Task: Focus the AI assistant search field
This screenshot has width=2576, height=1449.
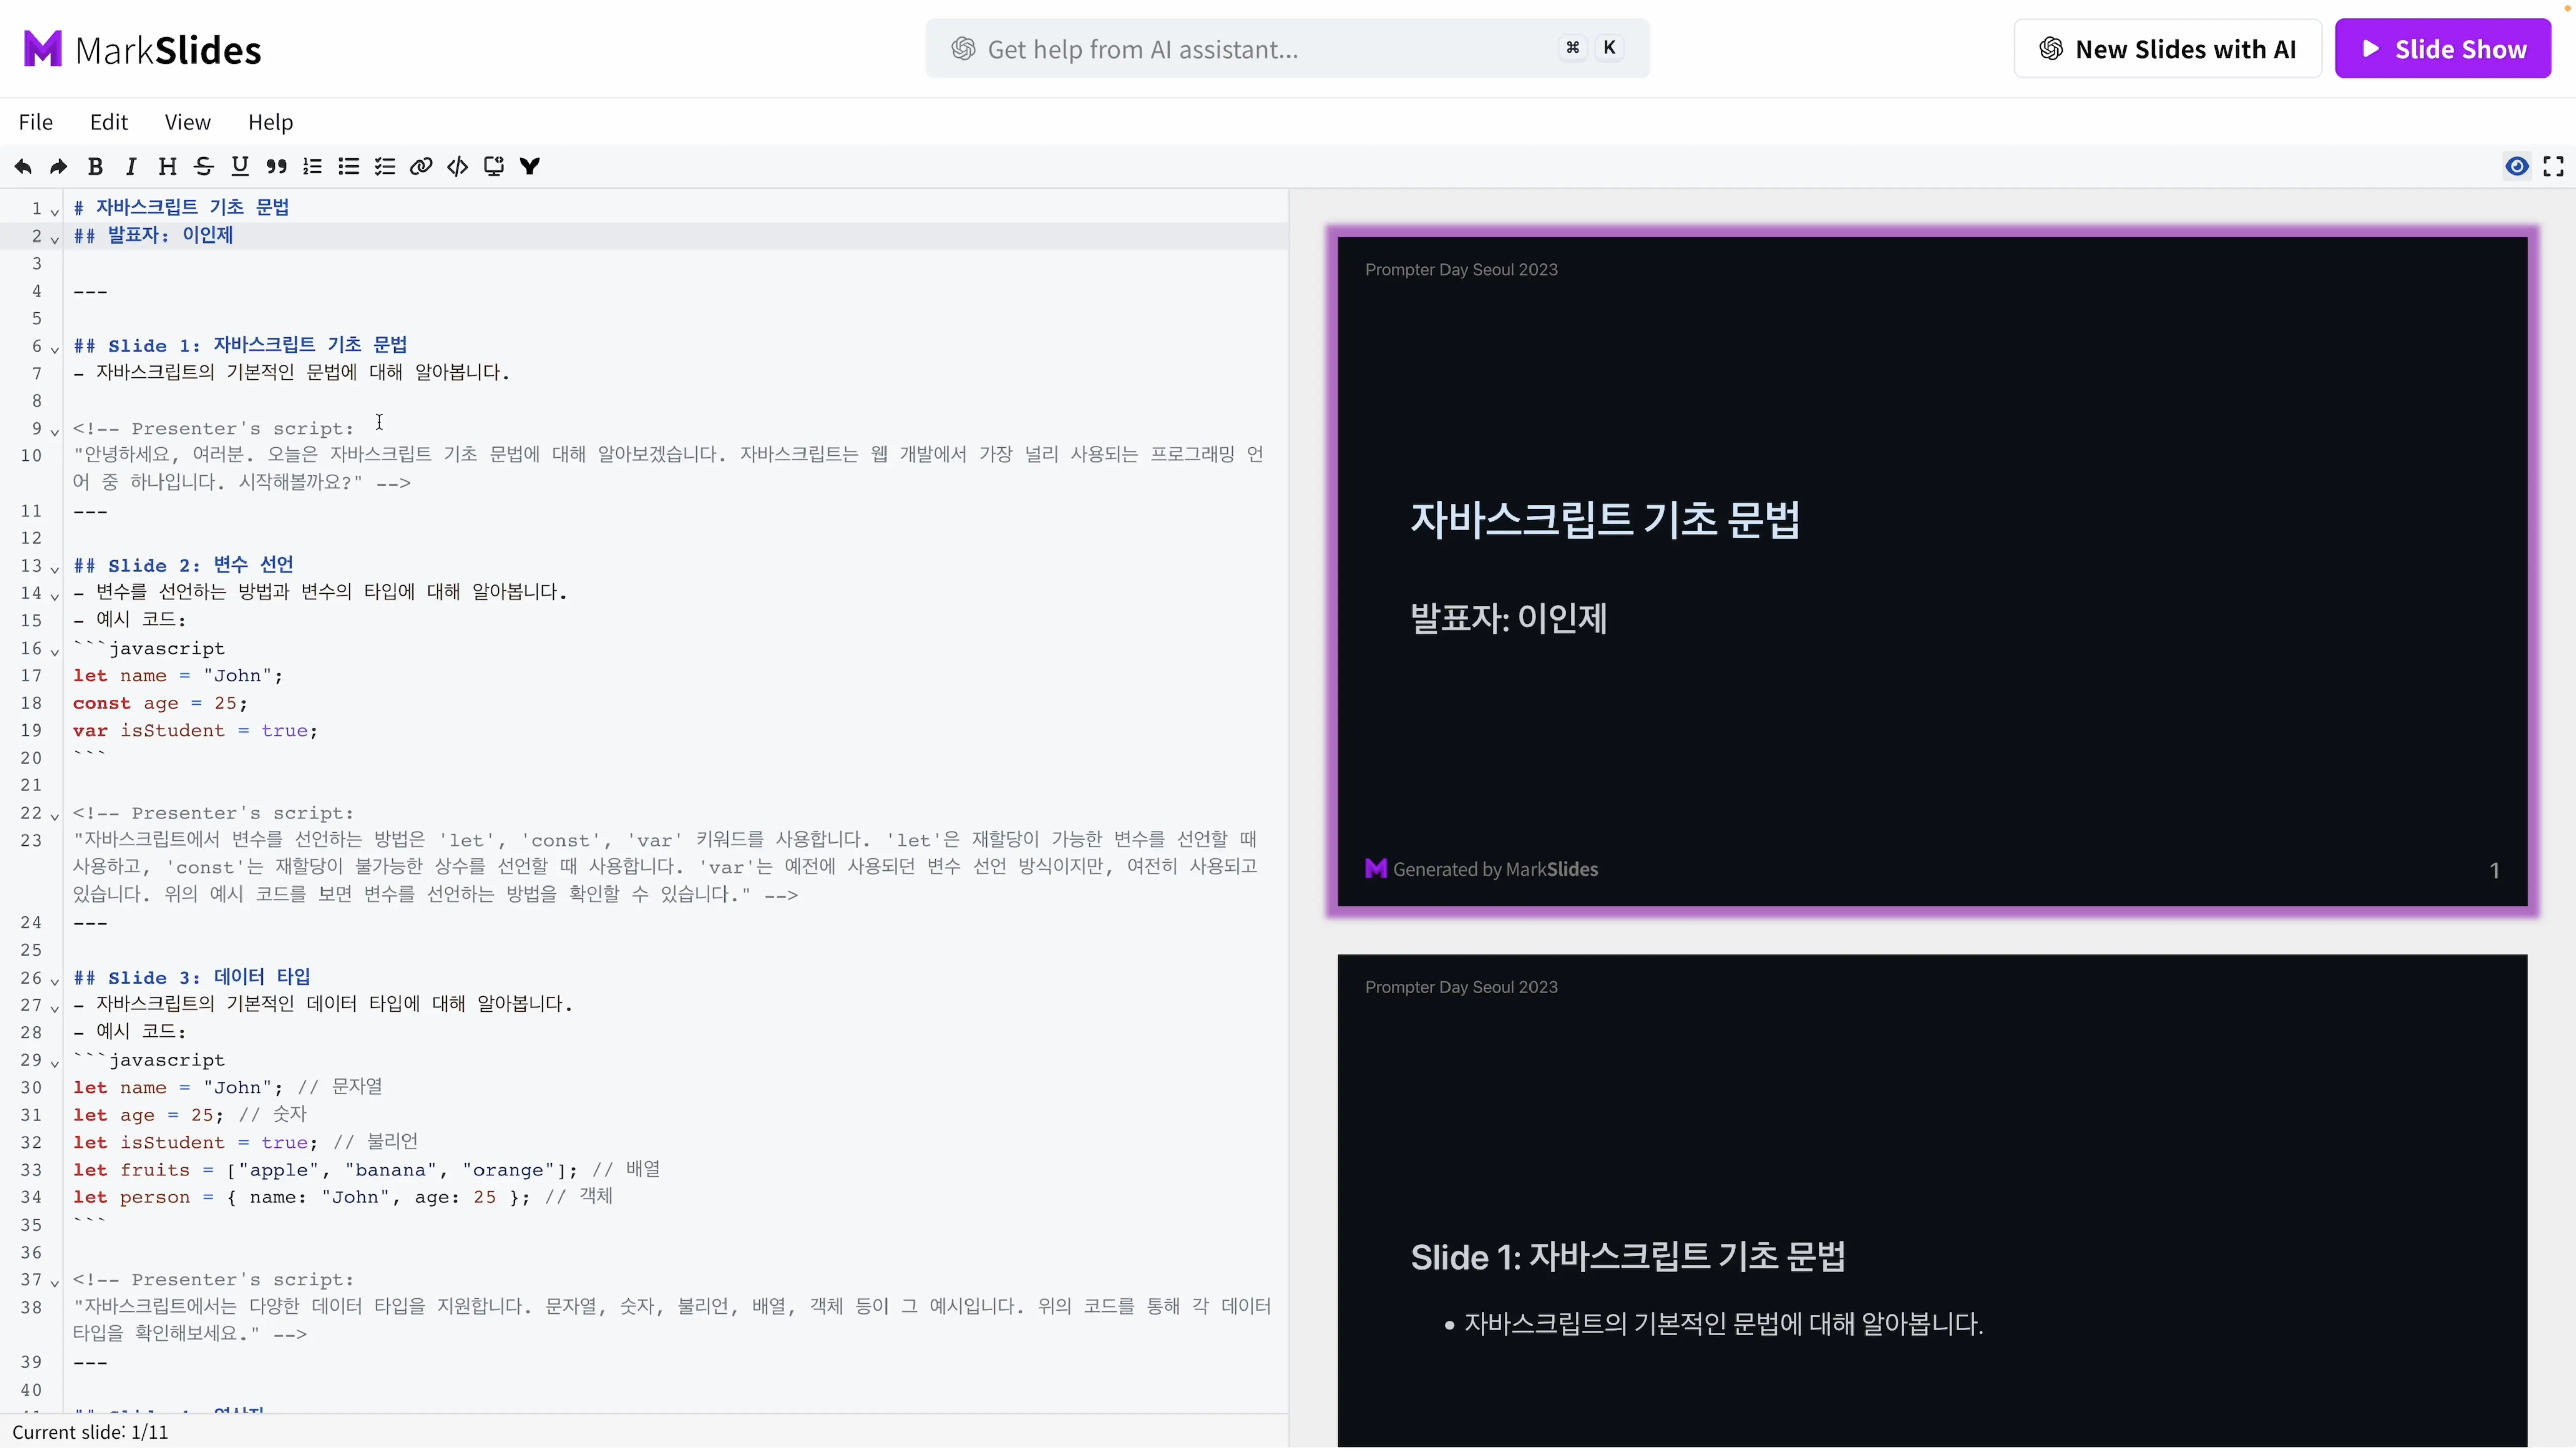Action: 1288,49
